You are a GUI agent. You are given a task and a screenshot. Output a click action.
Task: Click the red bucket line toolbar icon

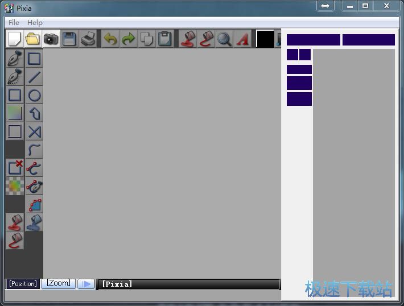tap(206, 39)
